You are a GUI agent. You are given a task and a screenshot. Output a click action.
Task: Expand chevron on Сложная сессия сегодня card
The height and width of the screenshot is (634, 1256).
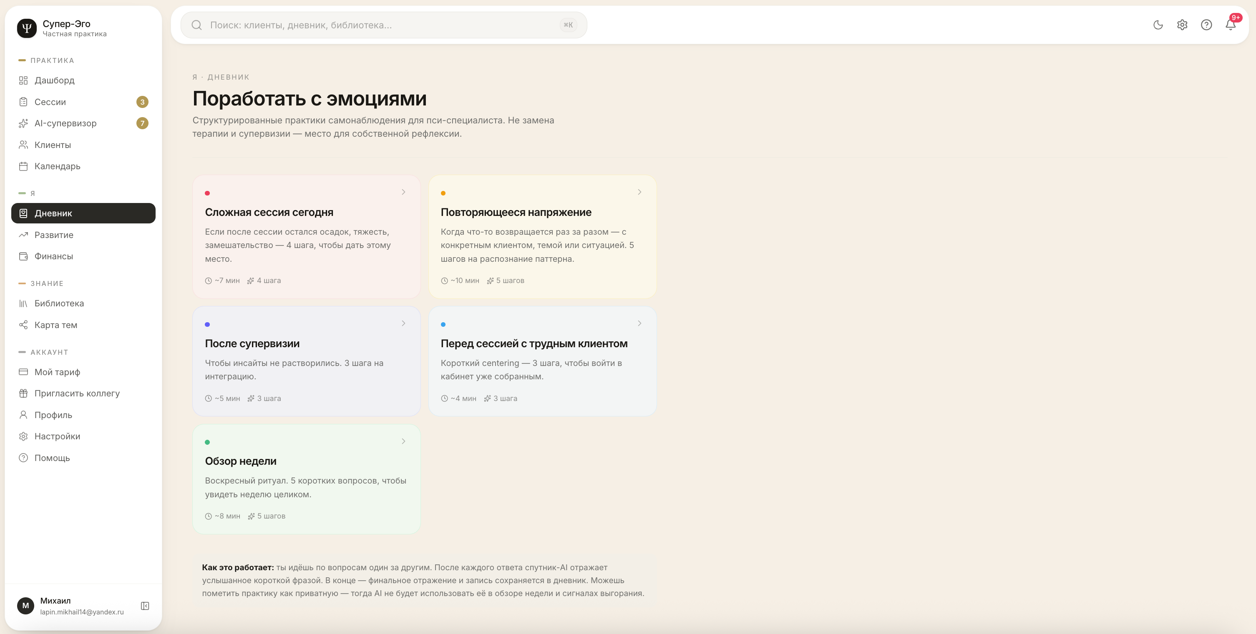pos(403,192)
